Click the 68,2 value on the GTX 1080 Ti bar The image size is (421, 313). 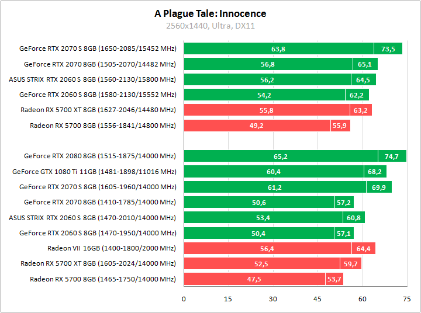(375, 172)
